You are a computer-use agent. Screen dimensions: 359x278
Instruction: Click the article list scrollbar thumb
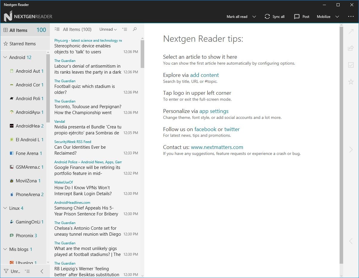142,54
